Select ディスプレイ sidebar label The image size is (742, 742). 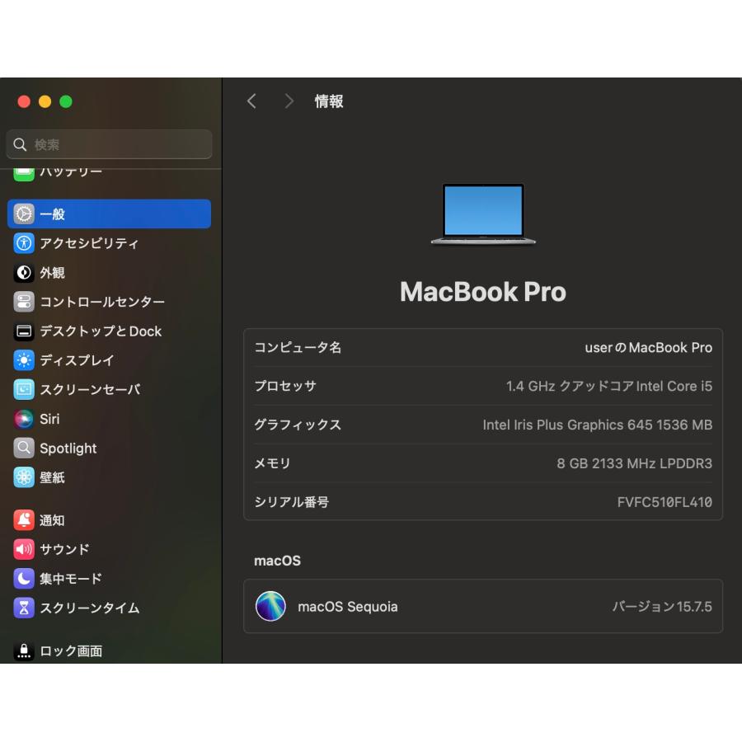tap(77, 360)
